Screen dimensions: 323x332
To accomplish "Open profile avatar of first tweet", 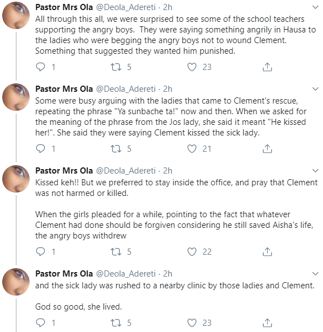I will [x=16, y=15].
